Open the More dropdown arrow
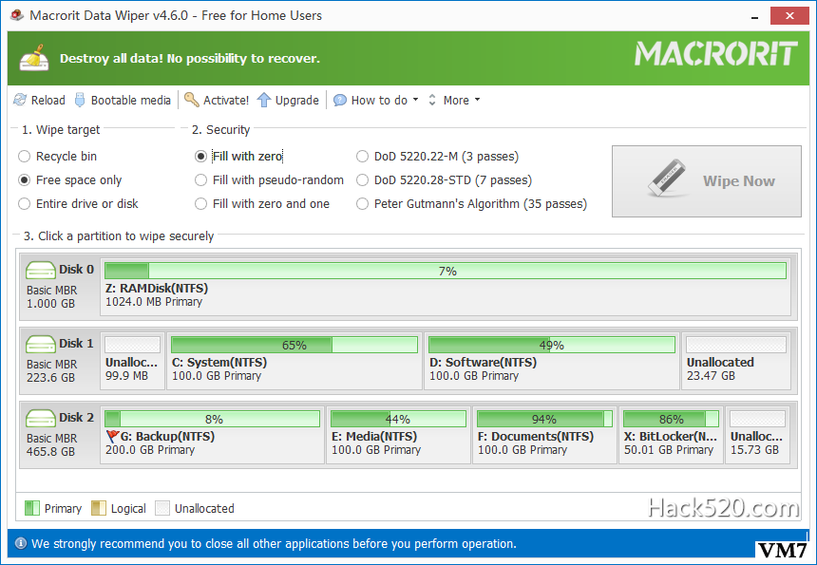The height and width of the screenshot is (565, 817). click(477, 100)
